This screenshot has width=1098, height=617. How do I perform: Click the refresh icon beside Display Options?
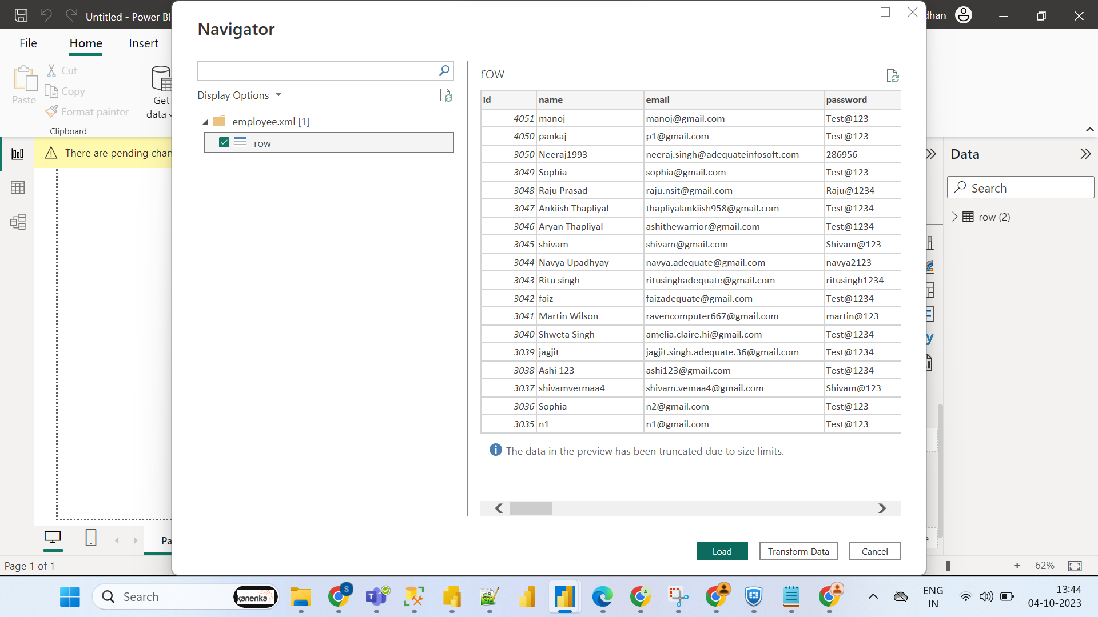[446, 95]
